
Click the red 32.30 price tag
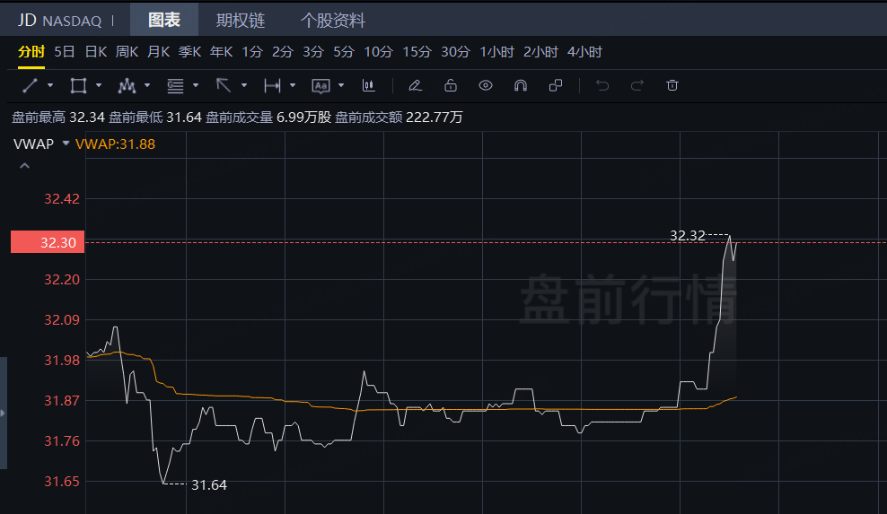tap(48, 242)
